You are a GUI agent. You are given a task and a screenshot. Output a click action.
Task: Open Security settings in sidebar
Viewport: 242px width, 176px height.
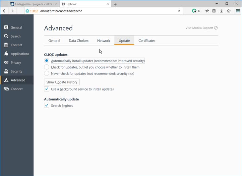pyautogui.click(x=17, y=71)
